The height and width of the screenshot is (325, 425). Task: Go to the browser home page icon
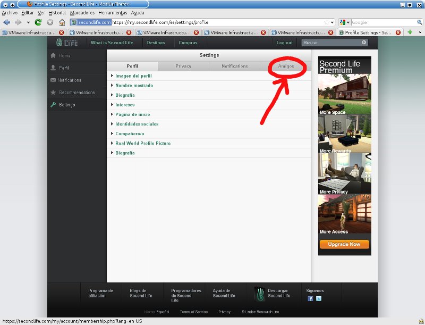(62, 22)
